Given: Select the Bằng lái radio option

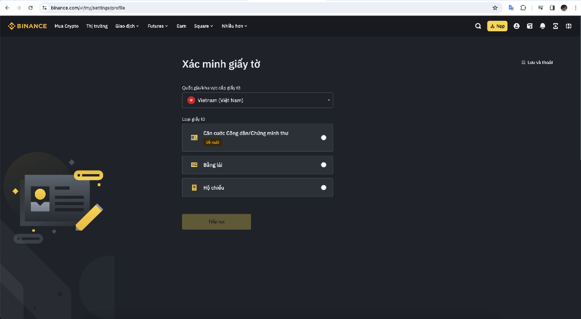Looking at the screenshot, I should point(323,165).
